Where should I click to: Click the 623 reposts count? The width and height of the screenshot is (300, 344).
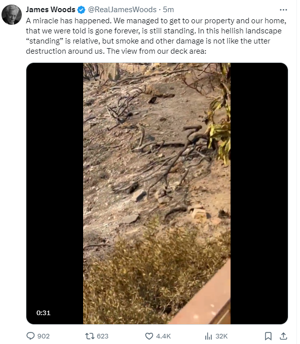[x=102, y=336]
